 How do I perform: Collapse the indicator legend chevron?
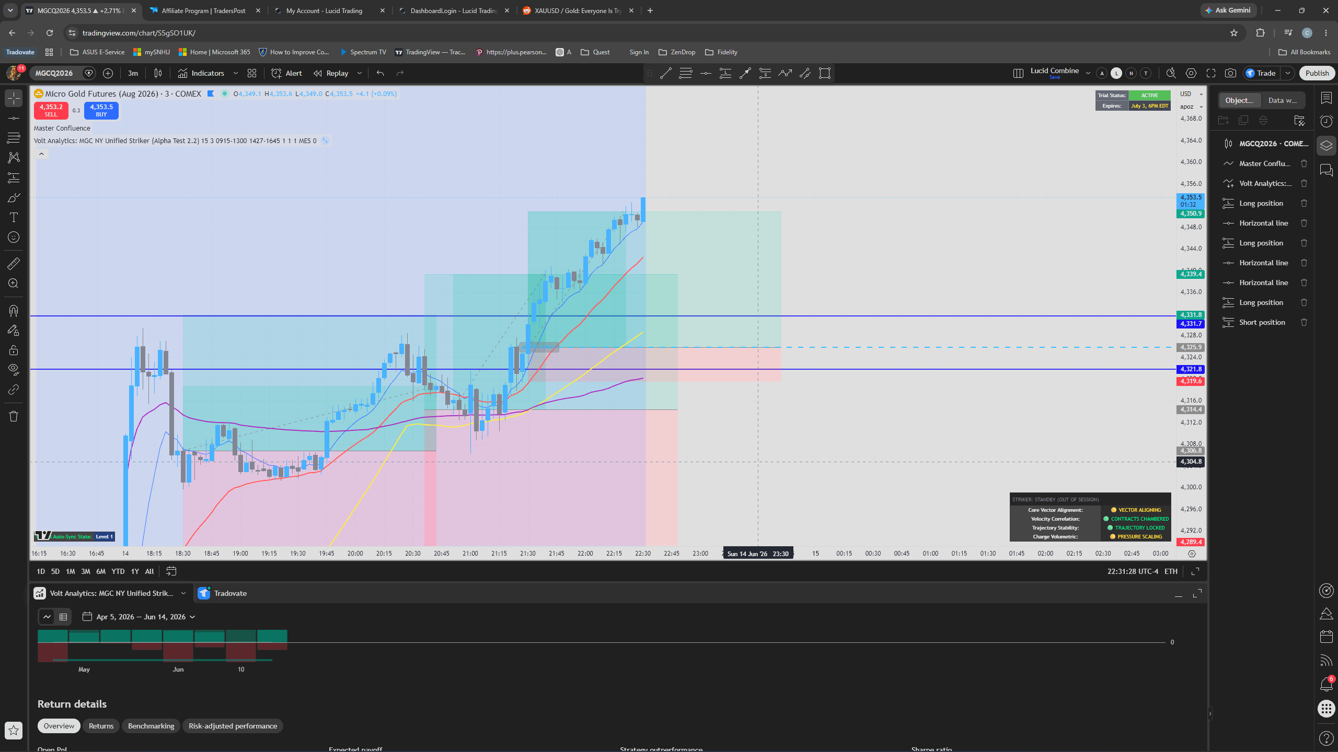[x=41, y=154]
